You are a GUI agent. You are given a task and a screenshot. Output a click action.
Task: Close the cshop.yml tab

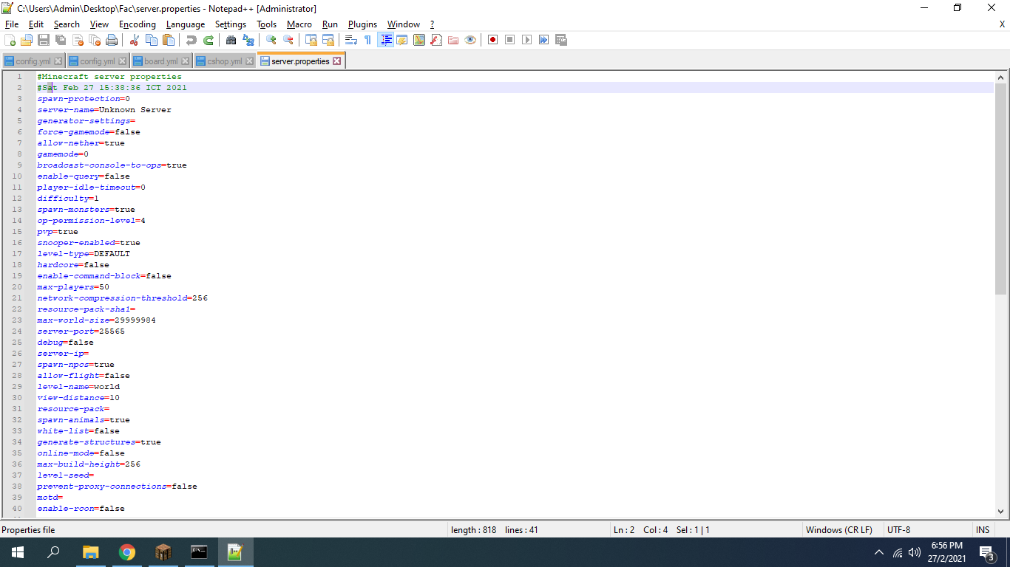249,61
